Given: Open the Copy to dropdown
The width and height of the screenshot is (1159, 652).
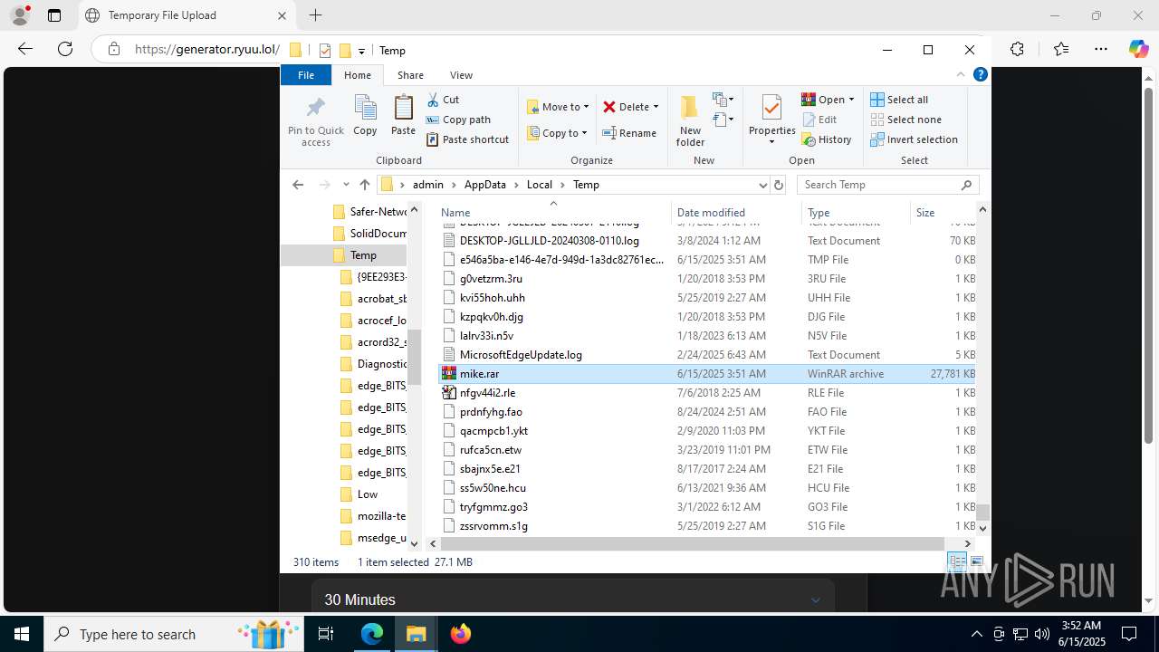Looking at the screenshot, I should coord(558,133).
